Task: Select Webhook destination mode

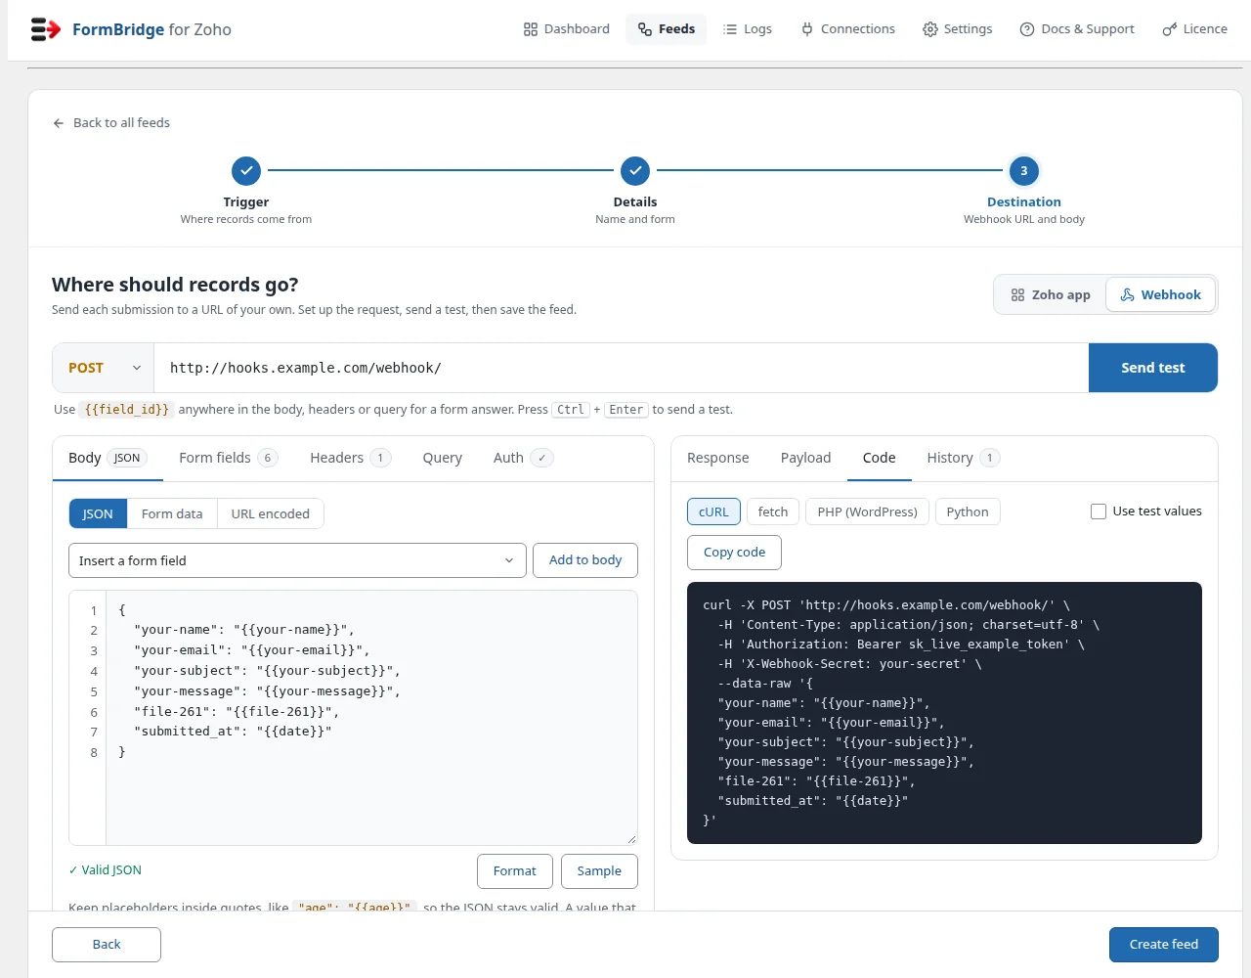Action: point(1160,294)
